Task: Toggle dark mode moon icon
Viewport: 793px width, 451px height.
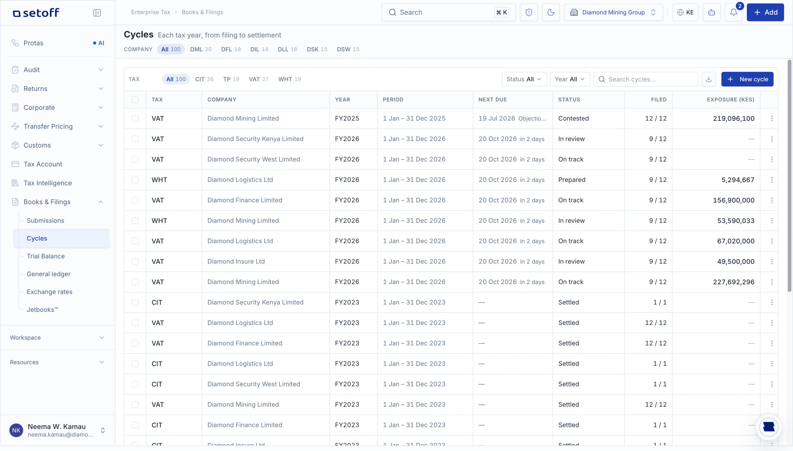Action: coord(551,12)
